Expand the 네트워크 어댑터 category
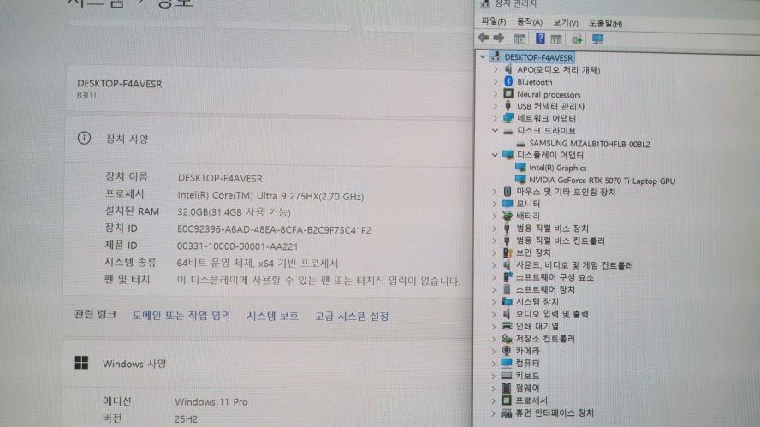The height and width of the screenshot is (427, 760). point(496,118)
